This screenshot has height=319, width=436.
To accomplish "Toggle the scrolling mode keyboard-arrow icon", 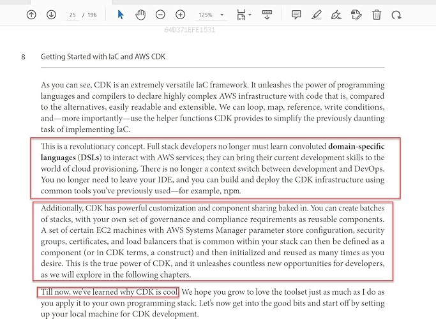I will coord(267,15).
